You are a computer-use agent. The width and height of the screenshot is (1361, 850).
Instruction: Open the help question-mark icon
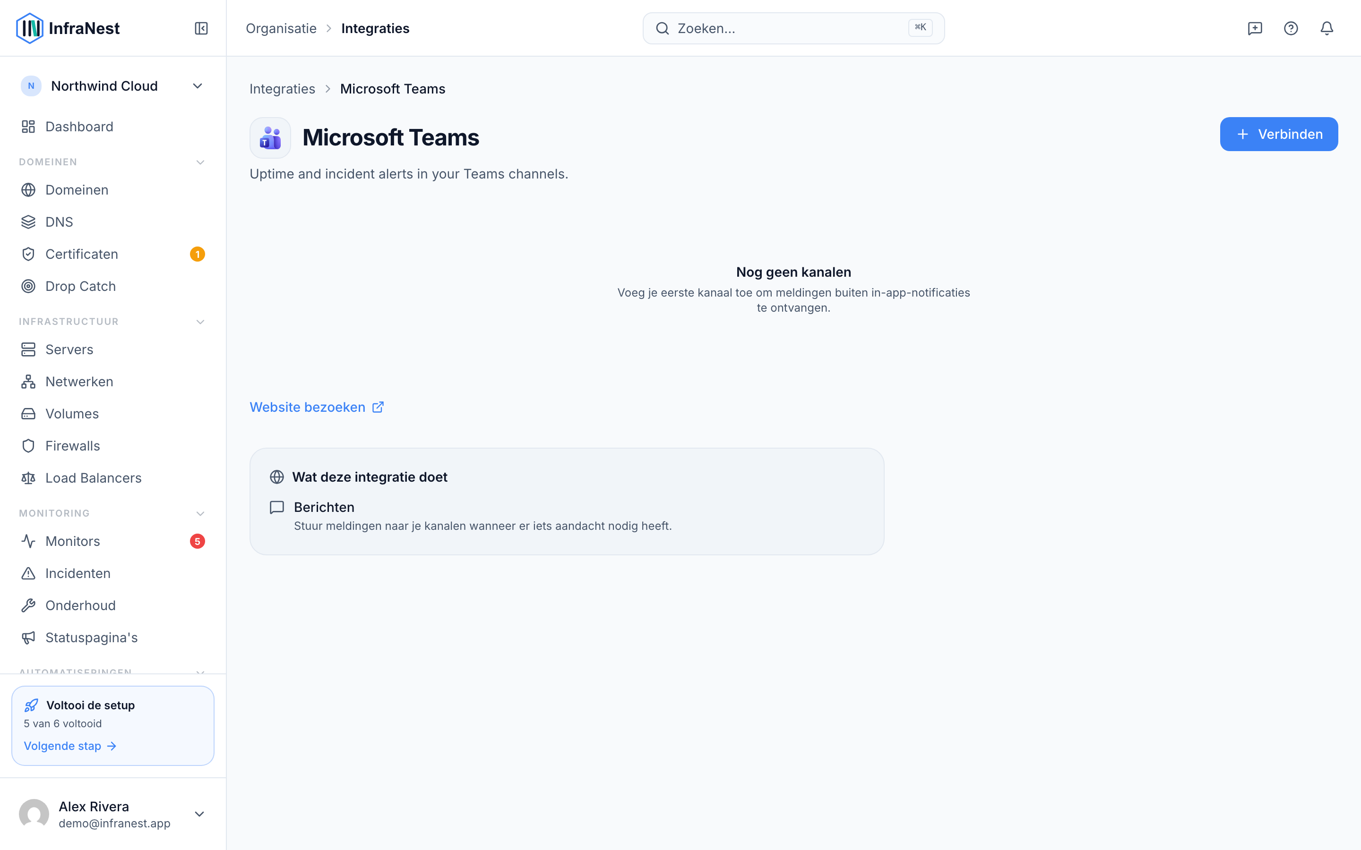1291,28
